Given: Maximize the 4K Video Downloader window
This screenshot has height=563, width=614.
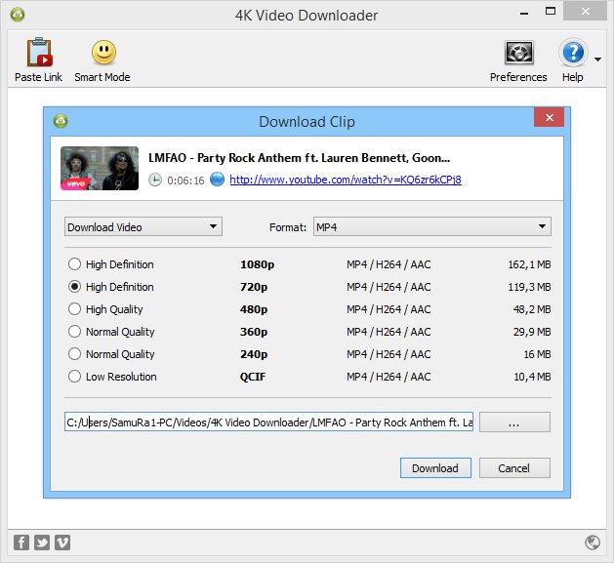Looking at the screenshot, I should [551, 12].
